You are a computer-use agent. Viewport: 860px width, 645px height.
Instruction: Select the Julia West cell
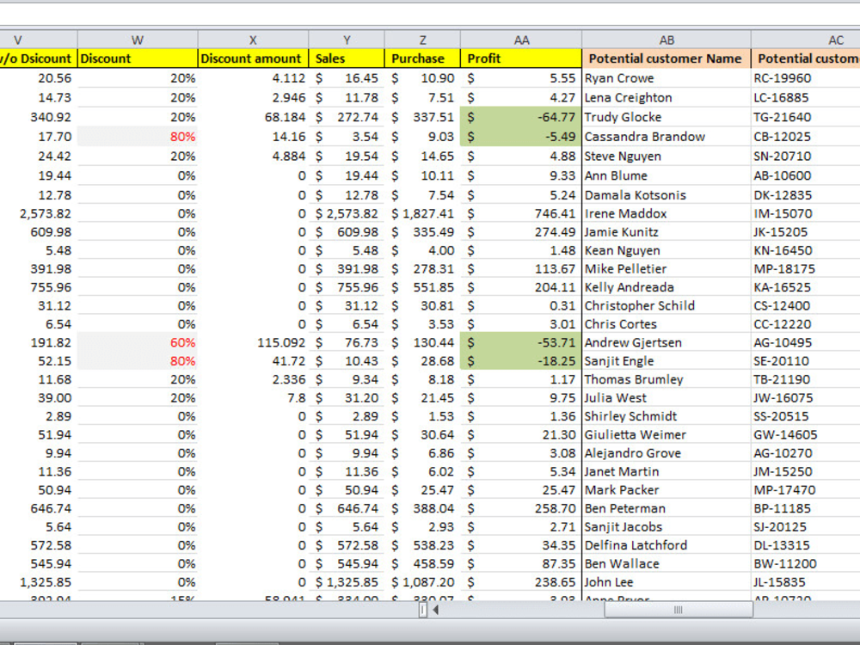tap(666, 398)
